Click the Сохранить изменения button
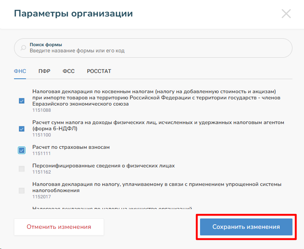The width and height of the screenshot is (304, 249). click(246, 227)
